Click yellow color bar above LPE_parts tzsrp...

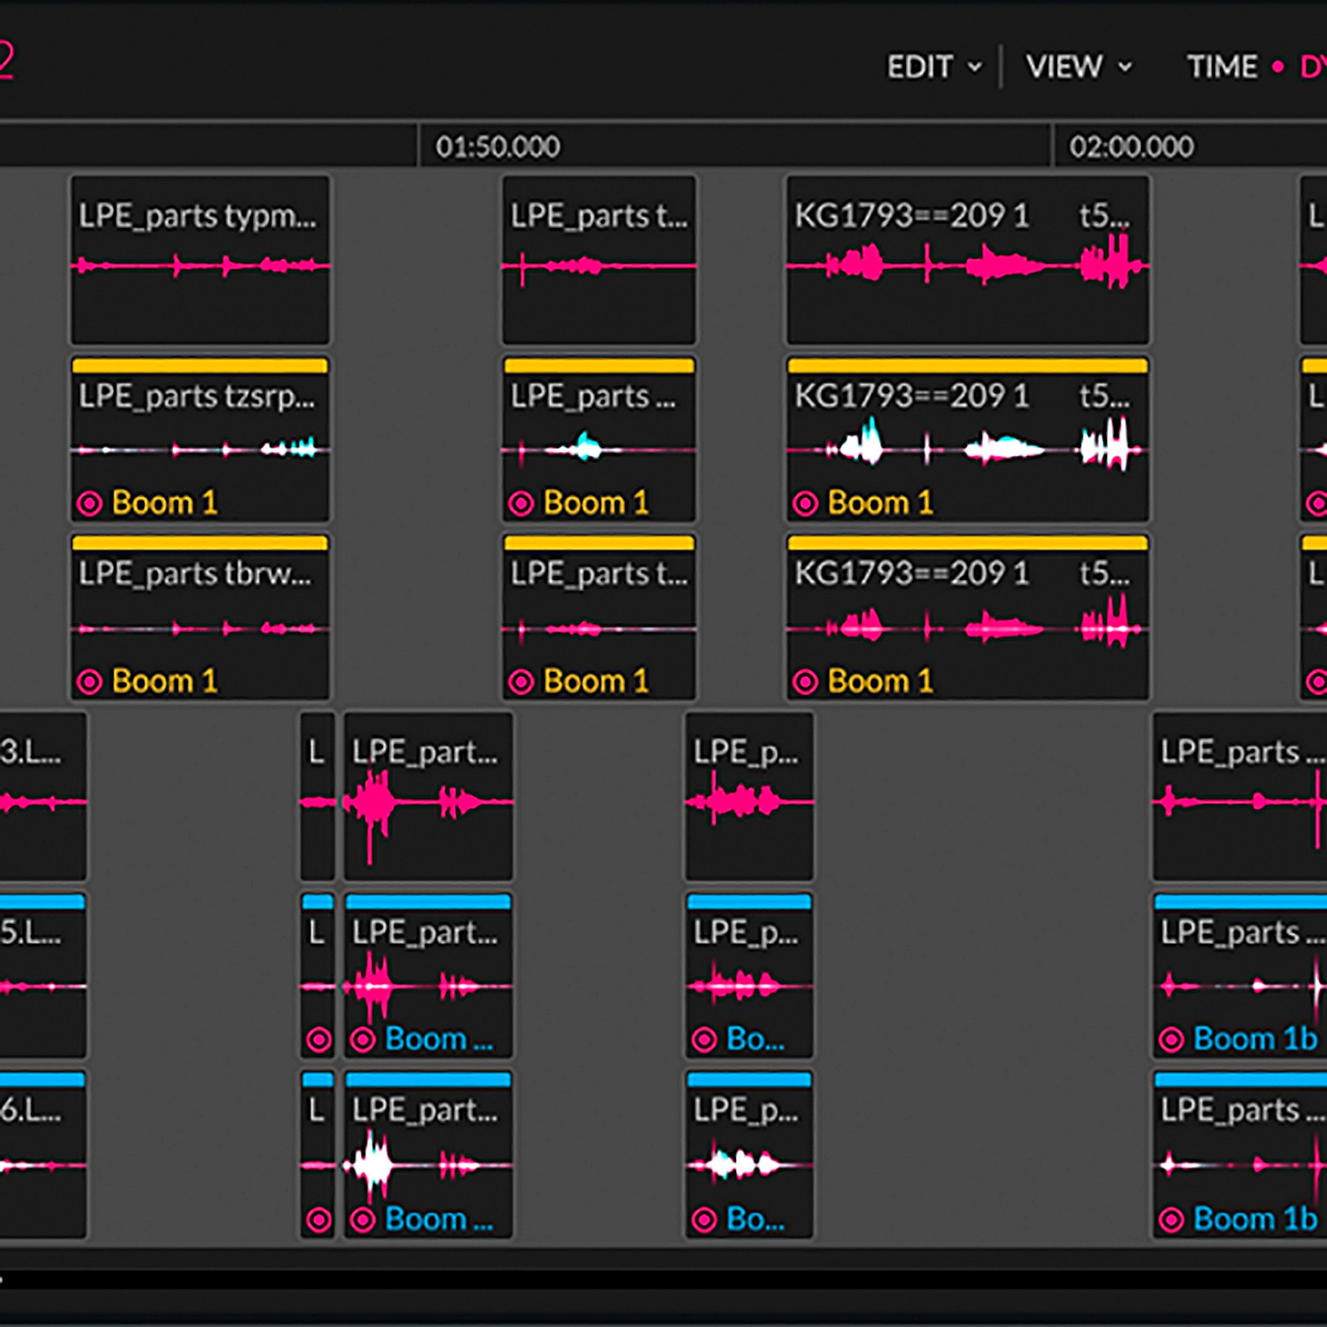click(x=200, y=366)
